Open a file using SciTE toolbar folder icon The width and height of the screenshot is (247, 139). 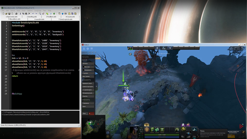pyautogui.click(x=6, y=14)
